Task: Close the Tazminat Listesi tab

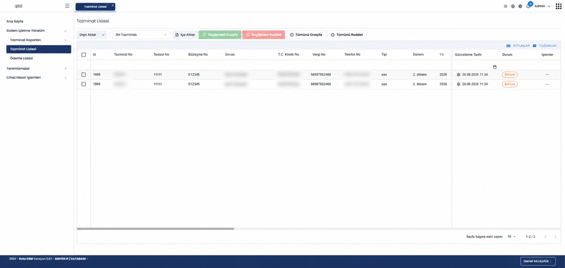Action: pyautogui.click(x=113, y=5)
